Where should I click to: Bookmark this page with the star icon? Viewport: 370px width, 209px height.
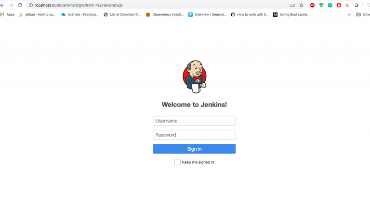pyautogui.click(x=301, y=5)
